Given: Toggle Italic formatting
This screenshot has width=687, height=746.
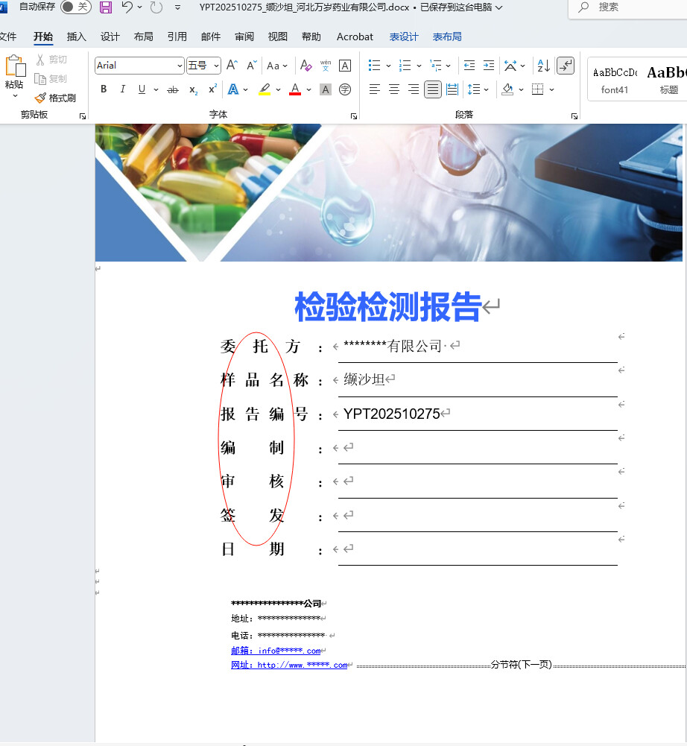Looking at the screenshot, I should pyautogui.click(x=123, y=89).
